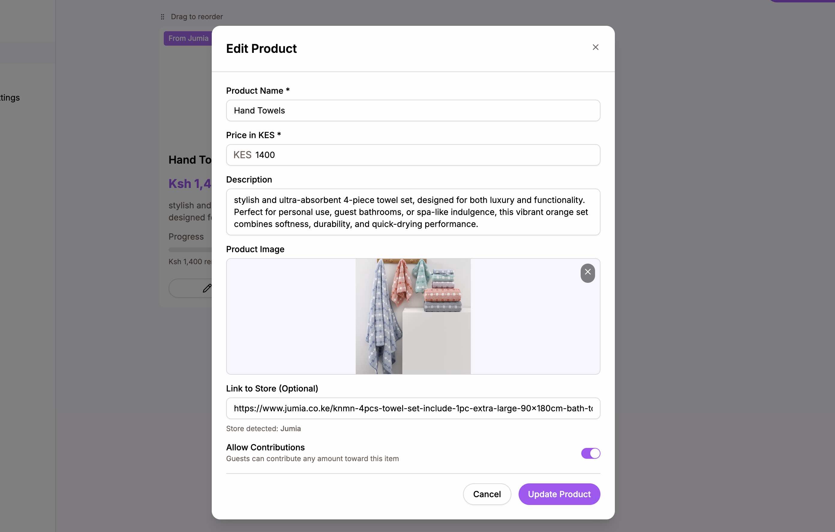Remove the product image using the X icon
The height and width of the screenshot is (532, 835).
point(588,273)
